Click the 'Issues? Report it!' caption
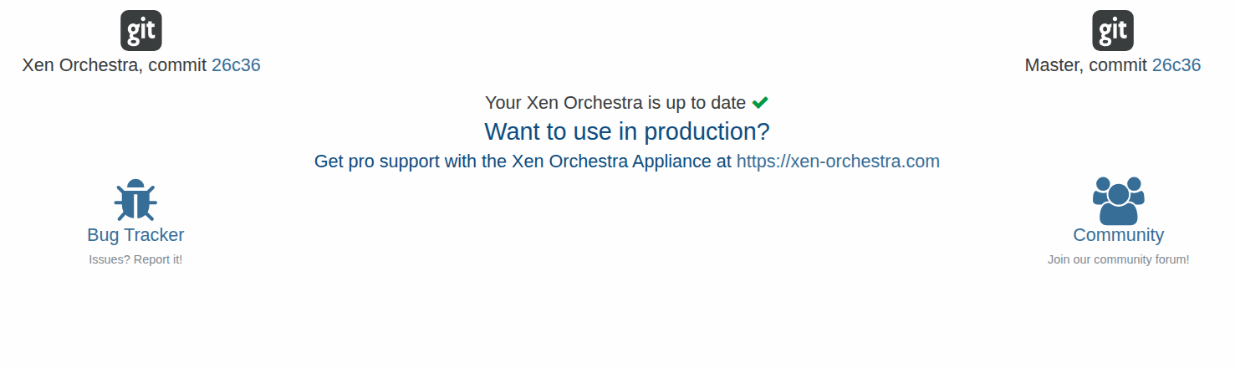Image resolution: width=1235 pixels, height=369 pixels. click(135, 260)
